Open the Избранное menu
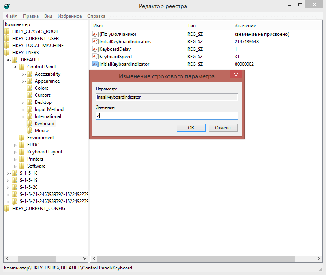The width and height of the screenshot is (326, 275). pos(69,16)
